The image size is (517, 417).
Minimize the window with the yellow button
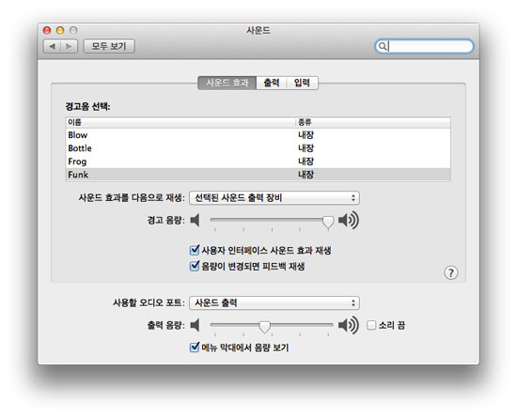[60, 31]
